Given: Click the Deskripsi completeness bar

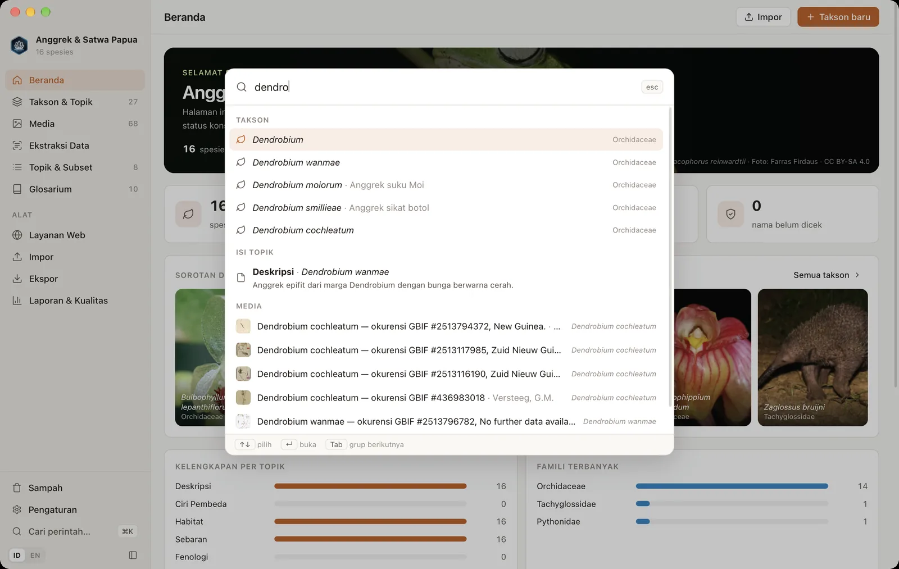Looking at the screenshot, I should tap(370, 486).
